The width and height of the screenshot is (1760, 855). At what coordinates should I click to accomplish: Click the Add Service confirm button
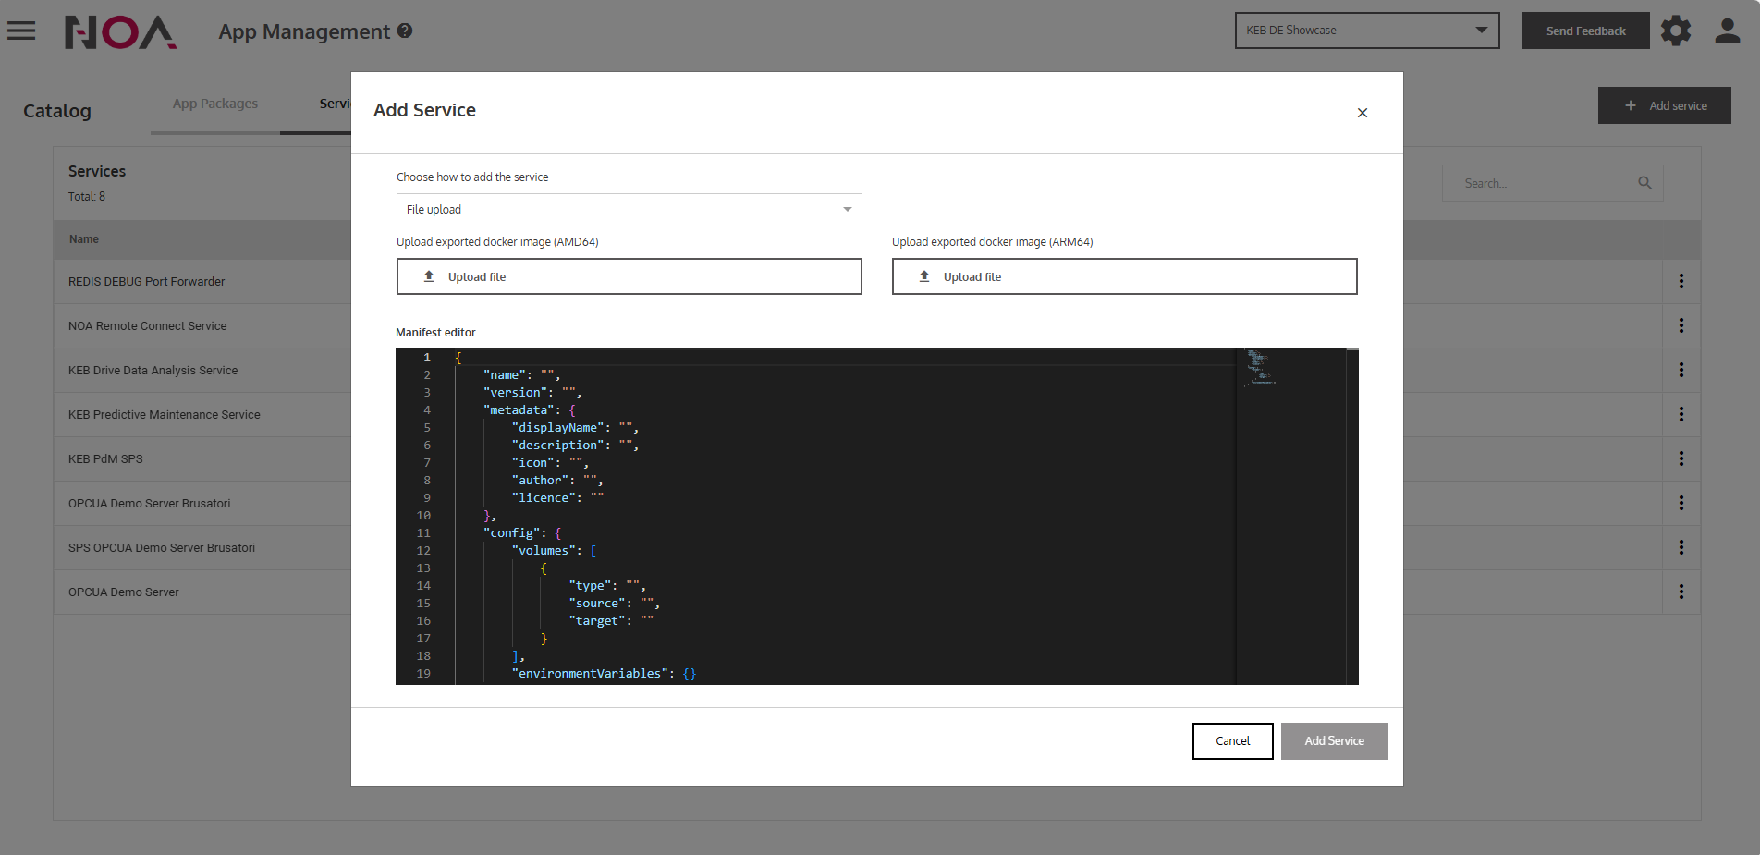(x=1334, y=741)
